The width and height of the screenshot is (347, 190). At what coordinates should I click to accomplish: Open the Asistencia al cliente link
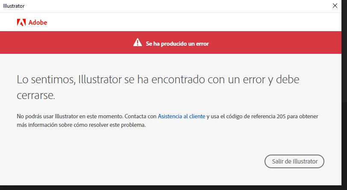click(x=182, y=116)
